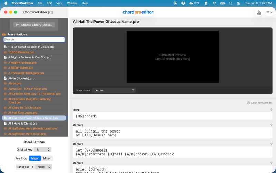
Task: Select Major key type
Action: pos(35,158)
